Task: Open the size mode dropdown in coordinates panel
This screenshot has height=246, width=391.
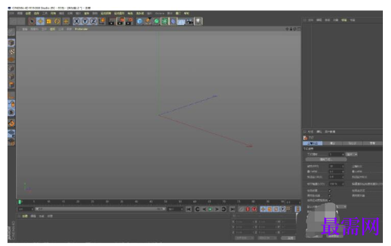Action: pos(267,238)
